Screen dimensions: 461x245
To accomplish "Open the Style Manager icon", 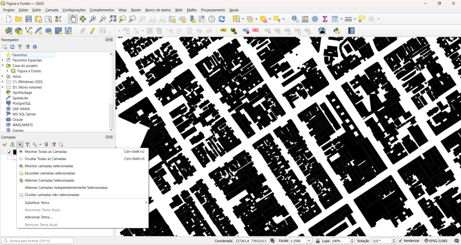I will coord(58,19).
